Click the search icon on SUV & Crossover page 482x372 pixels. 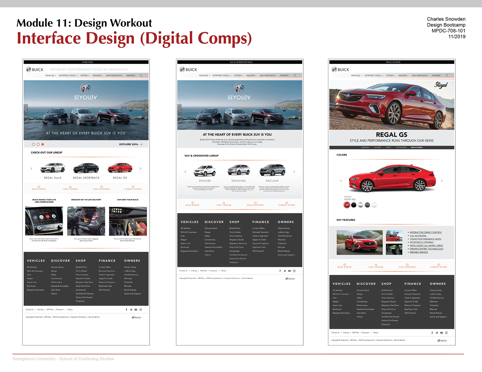tap(295, 75)
